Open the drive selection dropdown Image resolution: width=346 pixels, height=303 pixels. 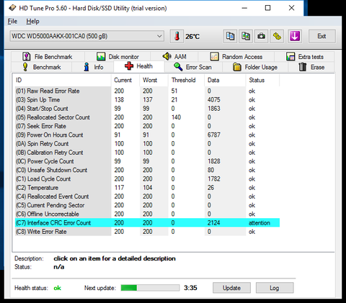(x=87, y=36)
